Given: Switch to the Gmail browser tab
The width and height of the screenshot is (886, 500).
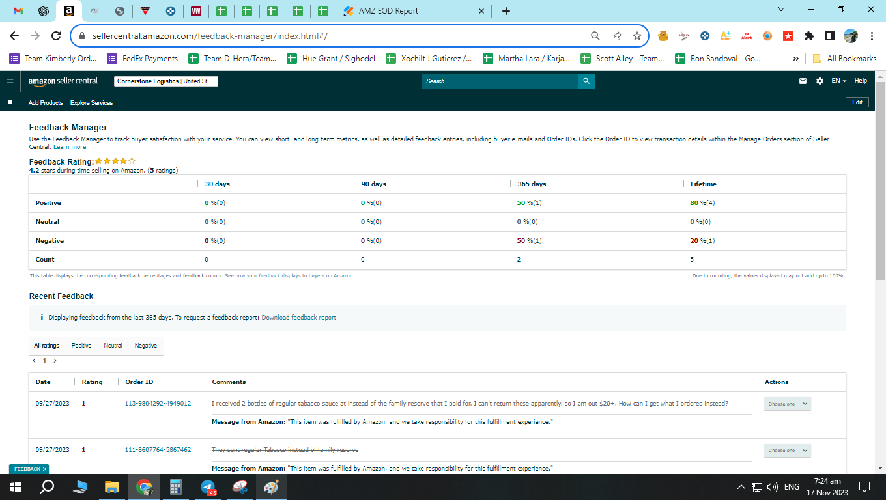Looking at the screenshot, I should 18,11.
